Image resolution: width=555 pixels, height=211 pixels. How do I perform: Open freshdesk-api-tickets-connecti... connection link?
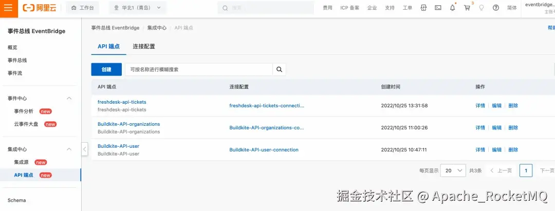point(267,105)
